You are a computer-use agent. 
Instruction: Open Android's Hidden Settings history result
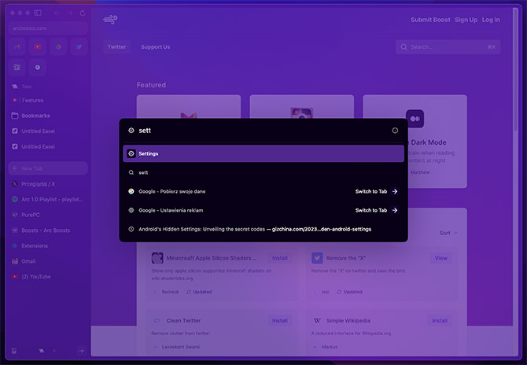point(263,229)
